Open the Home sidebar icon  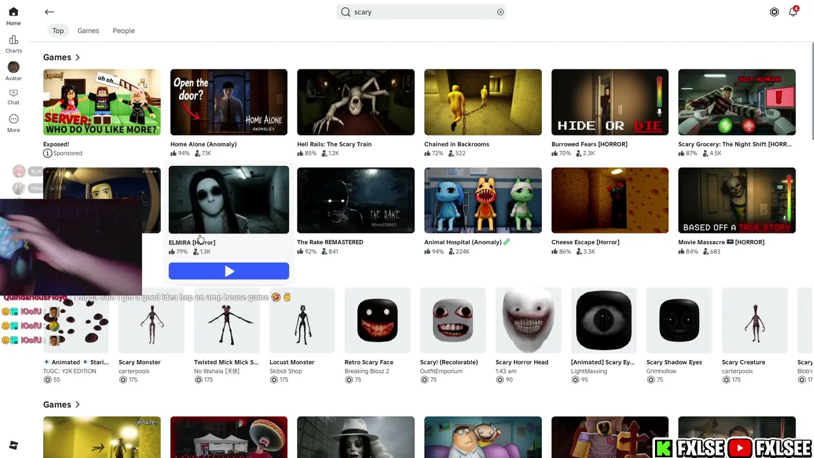pyautogui.click(x=13, y=16)
